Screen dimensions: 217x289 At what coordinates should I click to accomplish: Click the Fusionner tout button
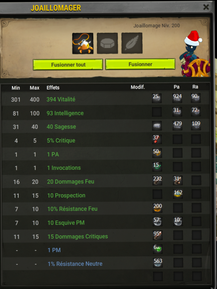pos(68,65)
